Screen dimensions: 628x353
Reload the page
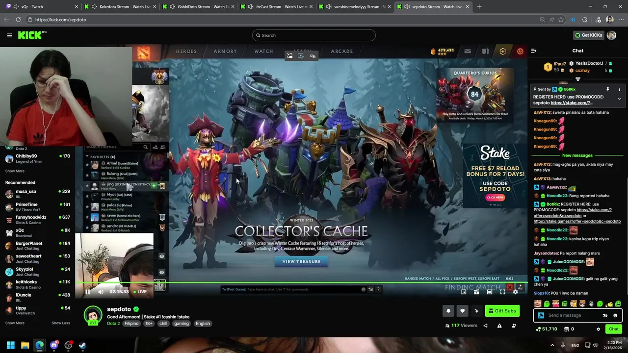pos(18,20)
